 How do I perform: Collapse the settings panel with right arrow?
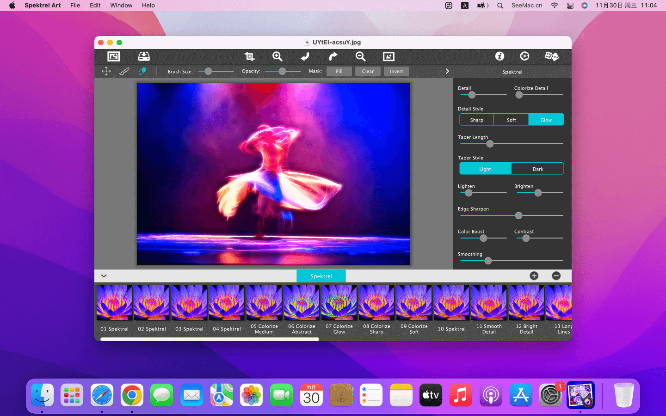pyautogui.click(x=447, y=71)
